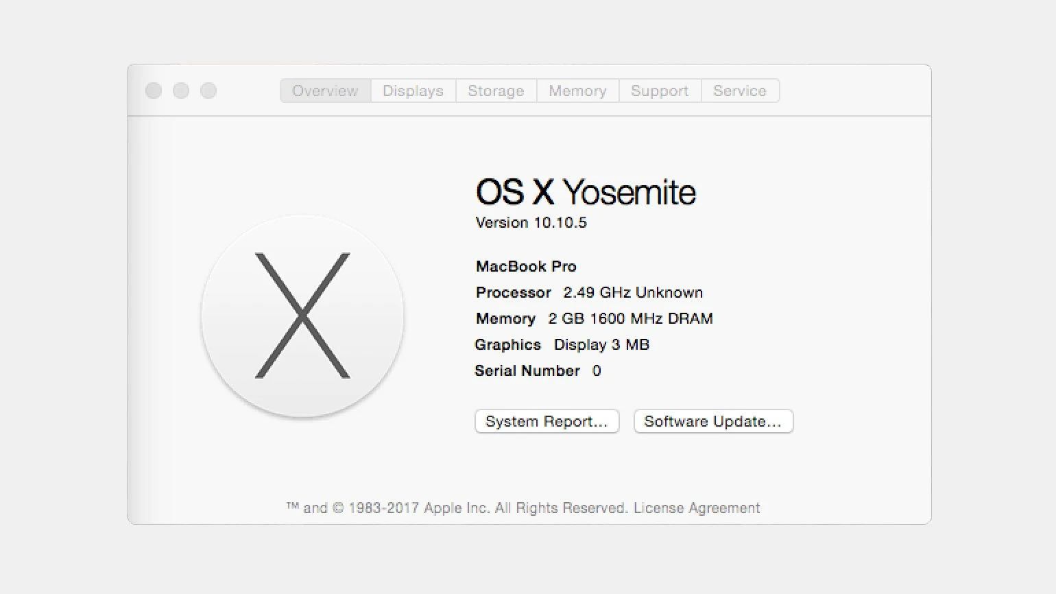Image resolution: width=1056 pixels, height=594 pixels.
Task: Open System Report
Action: pos(547,421)
